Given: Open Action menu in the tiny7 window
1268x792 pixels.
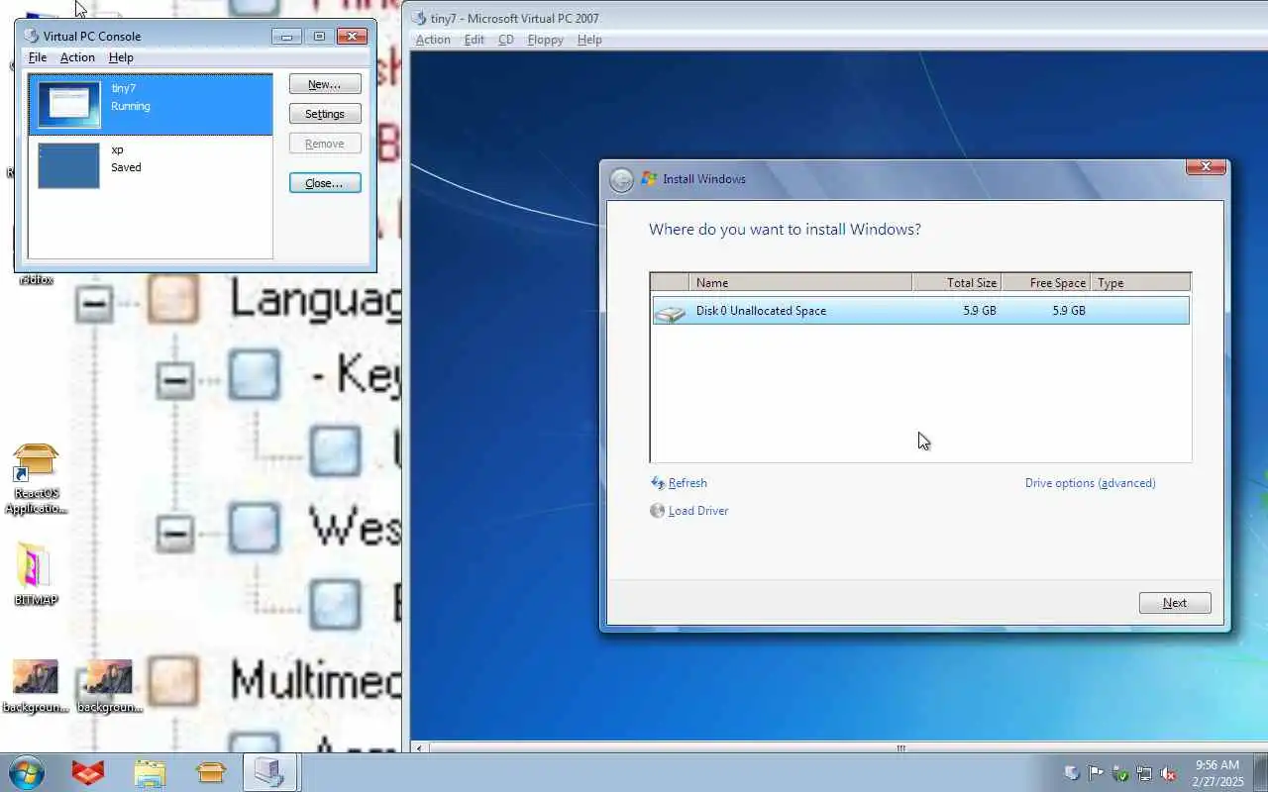Looking at the screenshot, I should coord(433,40).
